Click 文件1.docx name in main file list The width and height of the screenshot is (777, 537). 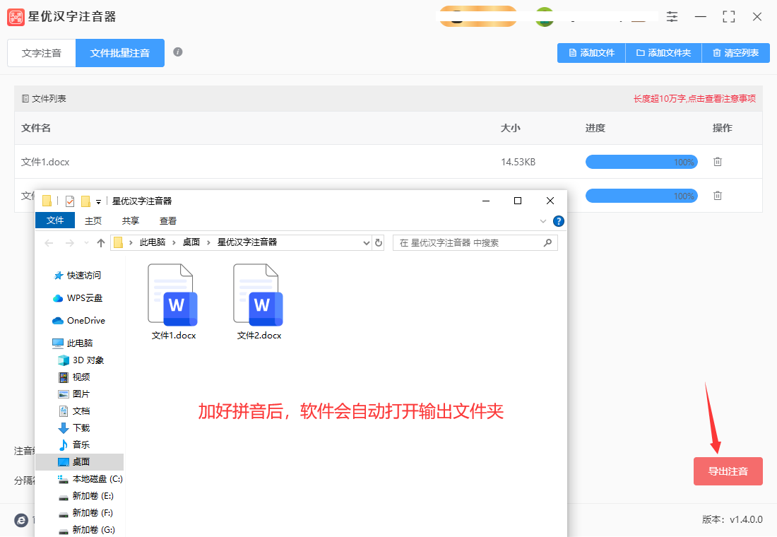pyautogui.click(x=46, y=162)
